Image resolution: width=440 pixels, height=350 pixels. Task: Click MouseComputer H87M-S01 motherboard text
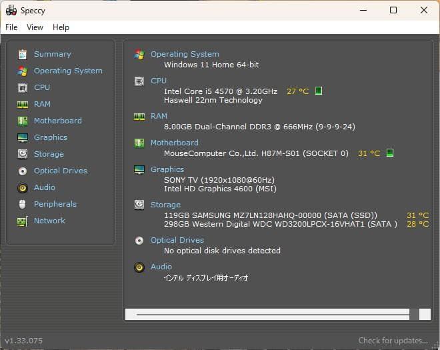[256, 153]
